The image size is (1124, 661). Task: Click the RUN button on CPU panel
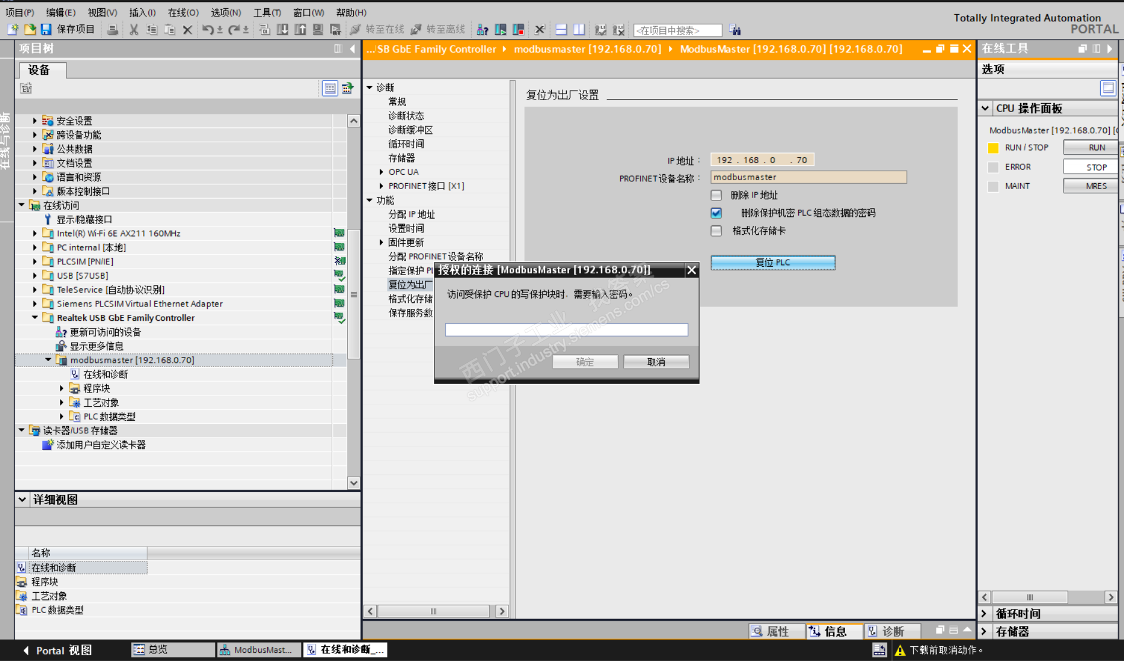(x=1092, y=148)
